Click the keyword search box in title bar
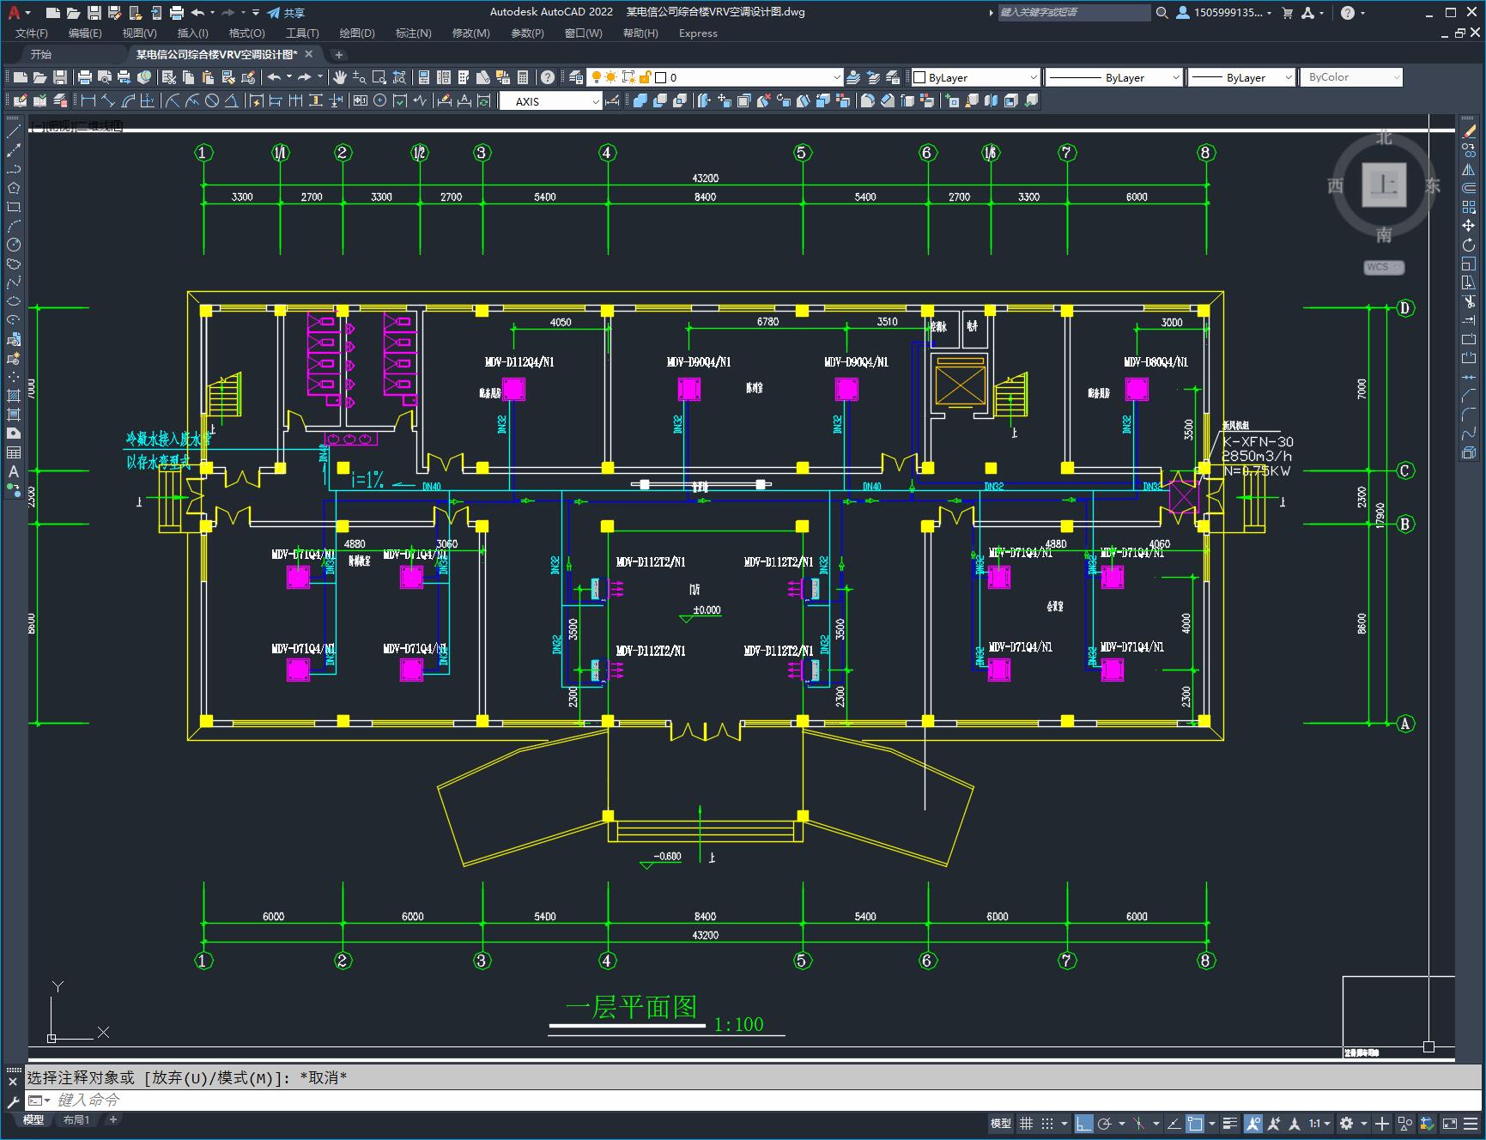This screenshot has width=1486, height=1140. 1075,13
